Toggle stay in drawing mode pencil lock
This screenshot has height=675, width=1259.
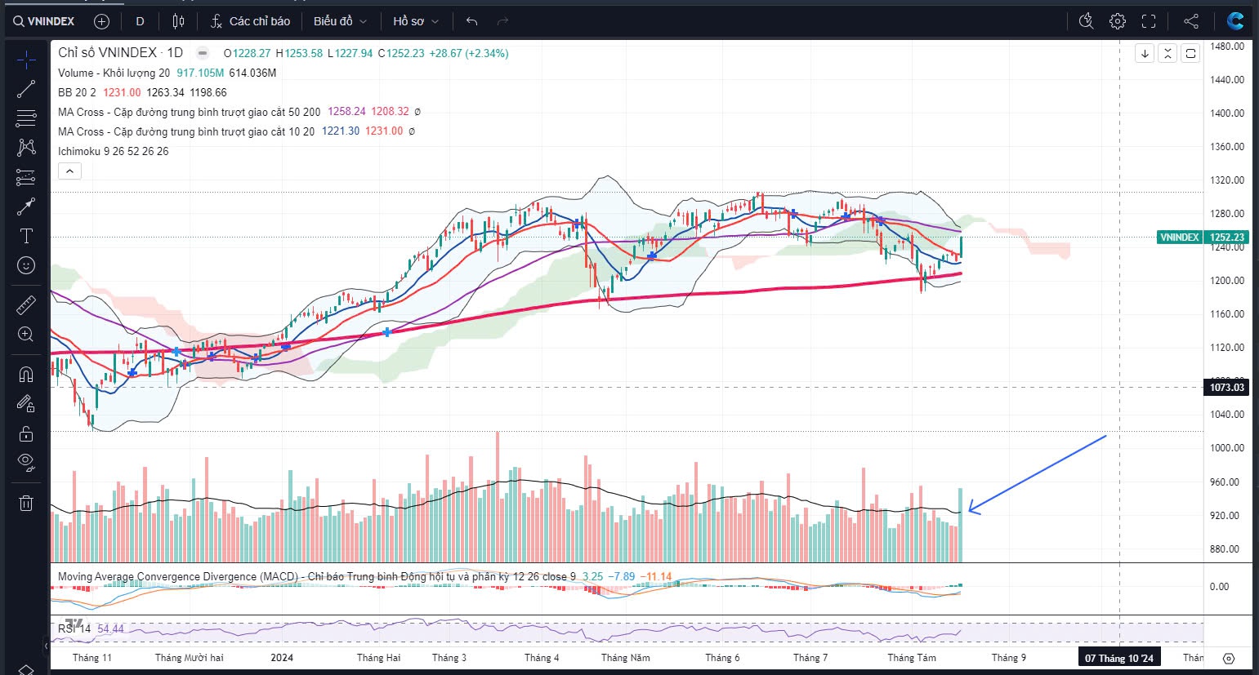[26, 404]
